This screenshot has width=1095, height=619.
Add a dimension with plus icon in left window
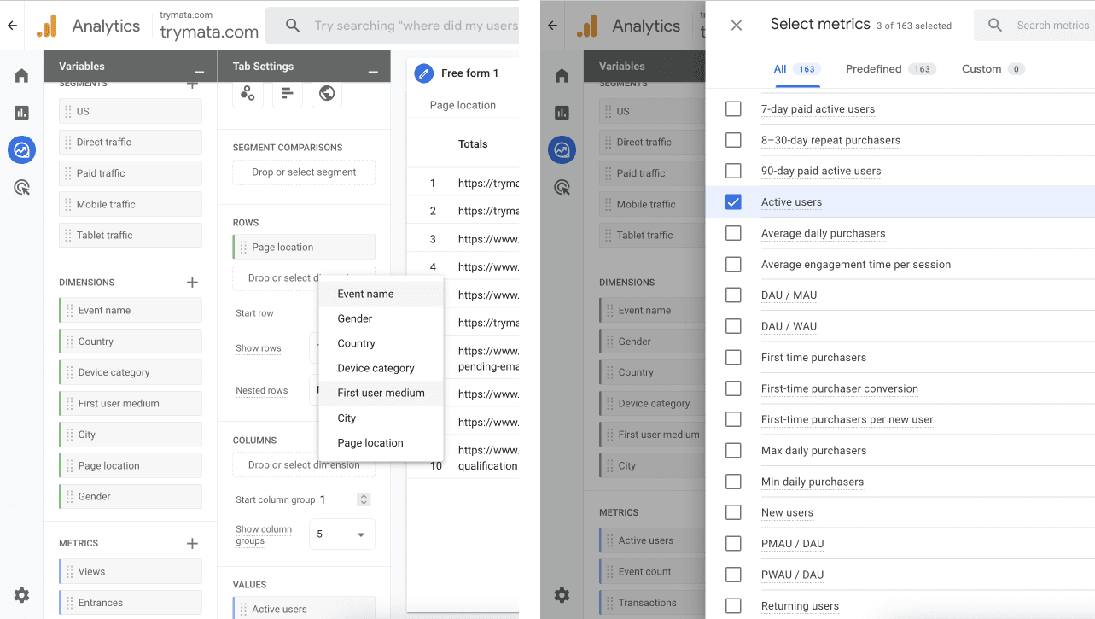pos(192,282)
